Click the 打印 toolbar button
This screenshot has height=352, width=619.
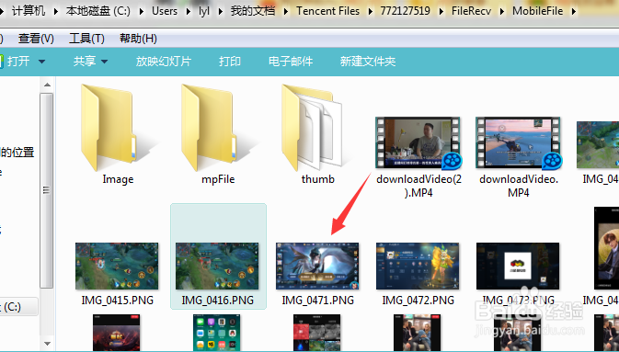[x=230, y=62]
